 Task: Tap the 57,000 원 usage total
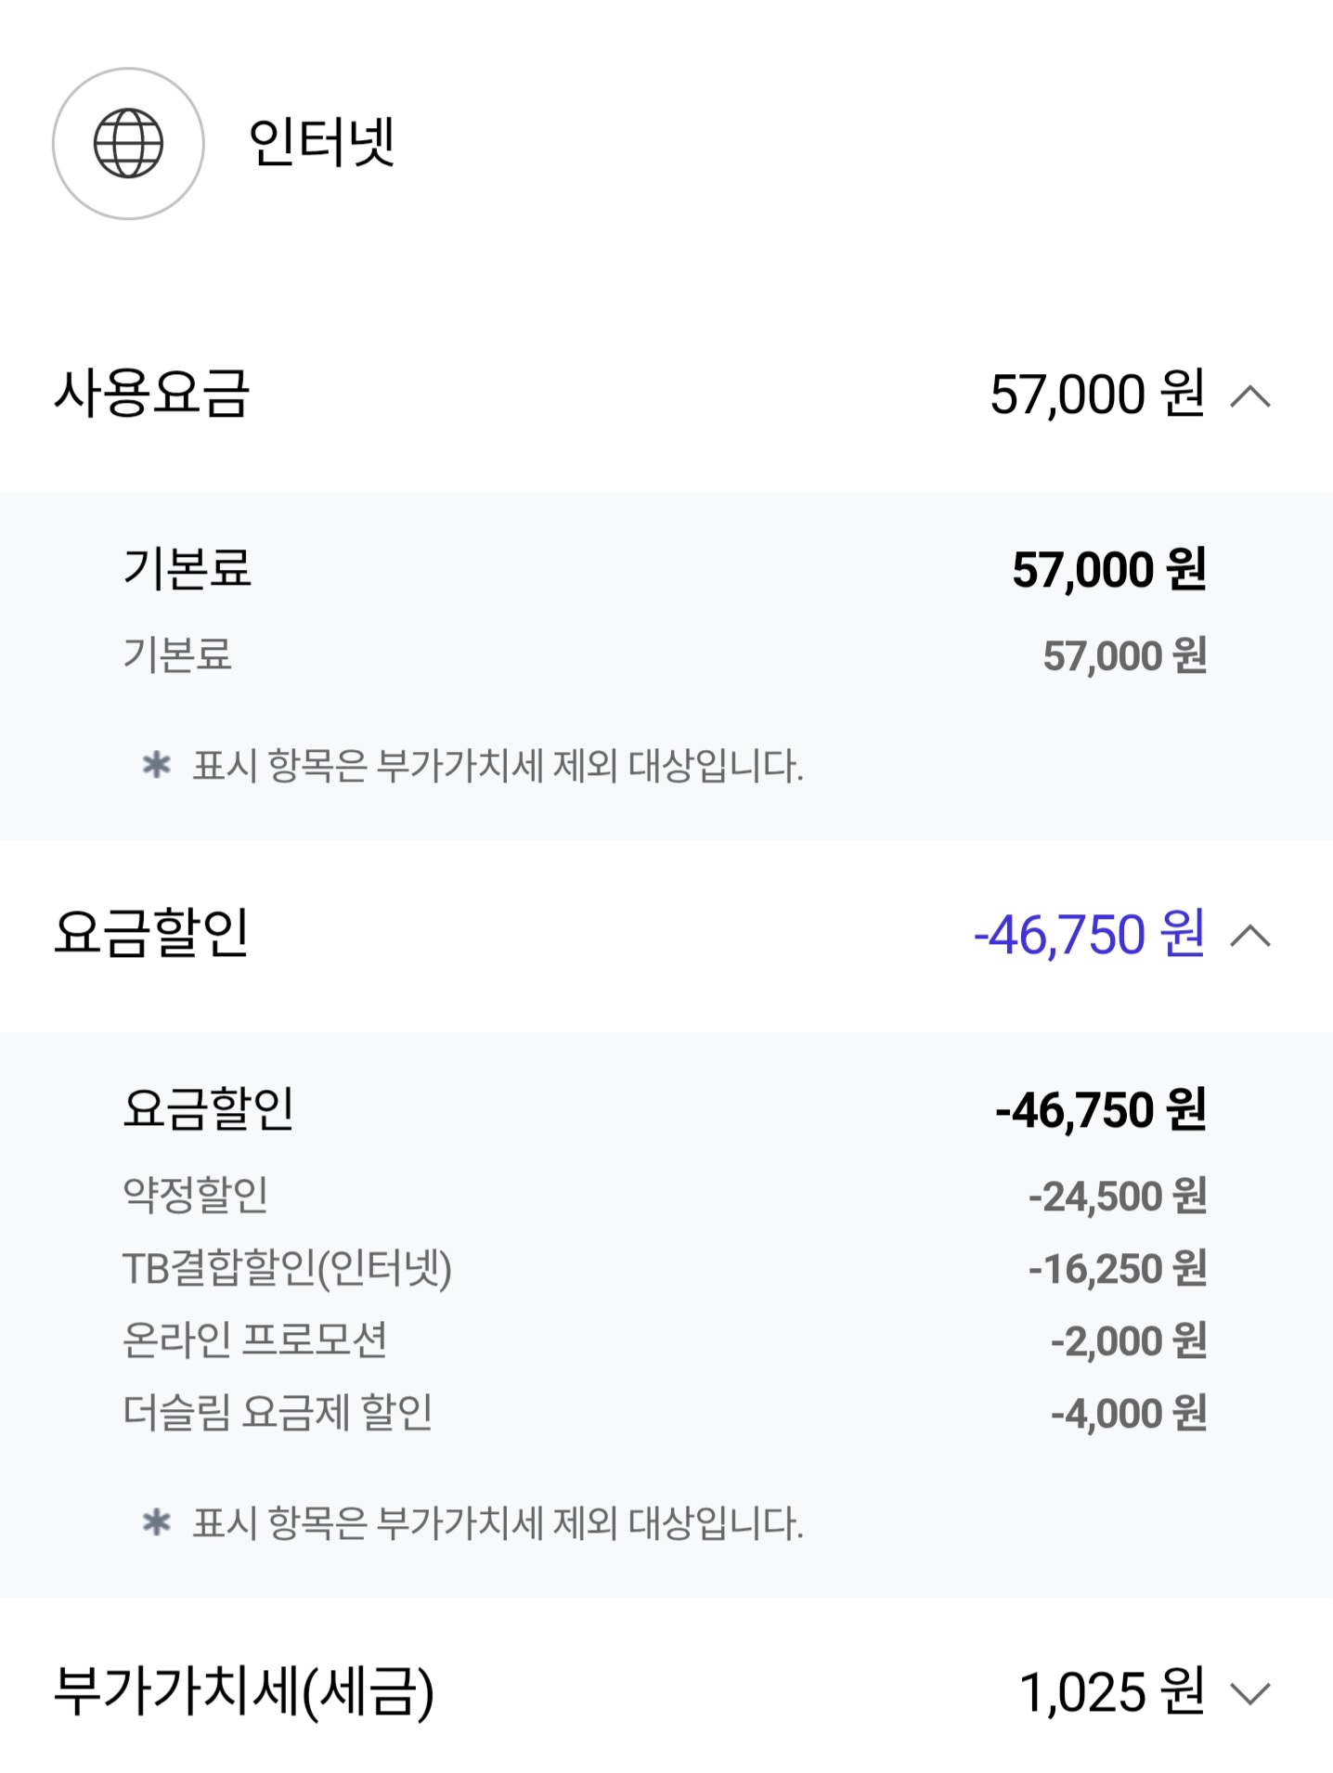point(1097,395)
